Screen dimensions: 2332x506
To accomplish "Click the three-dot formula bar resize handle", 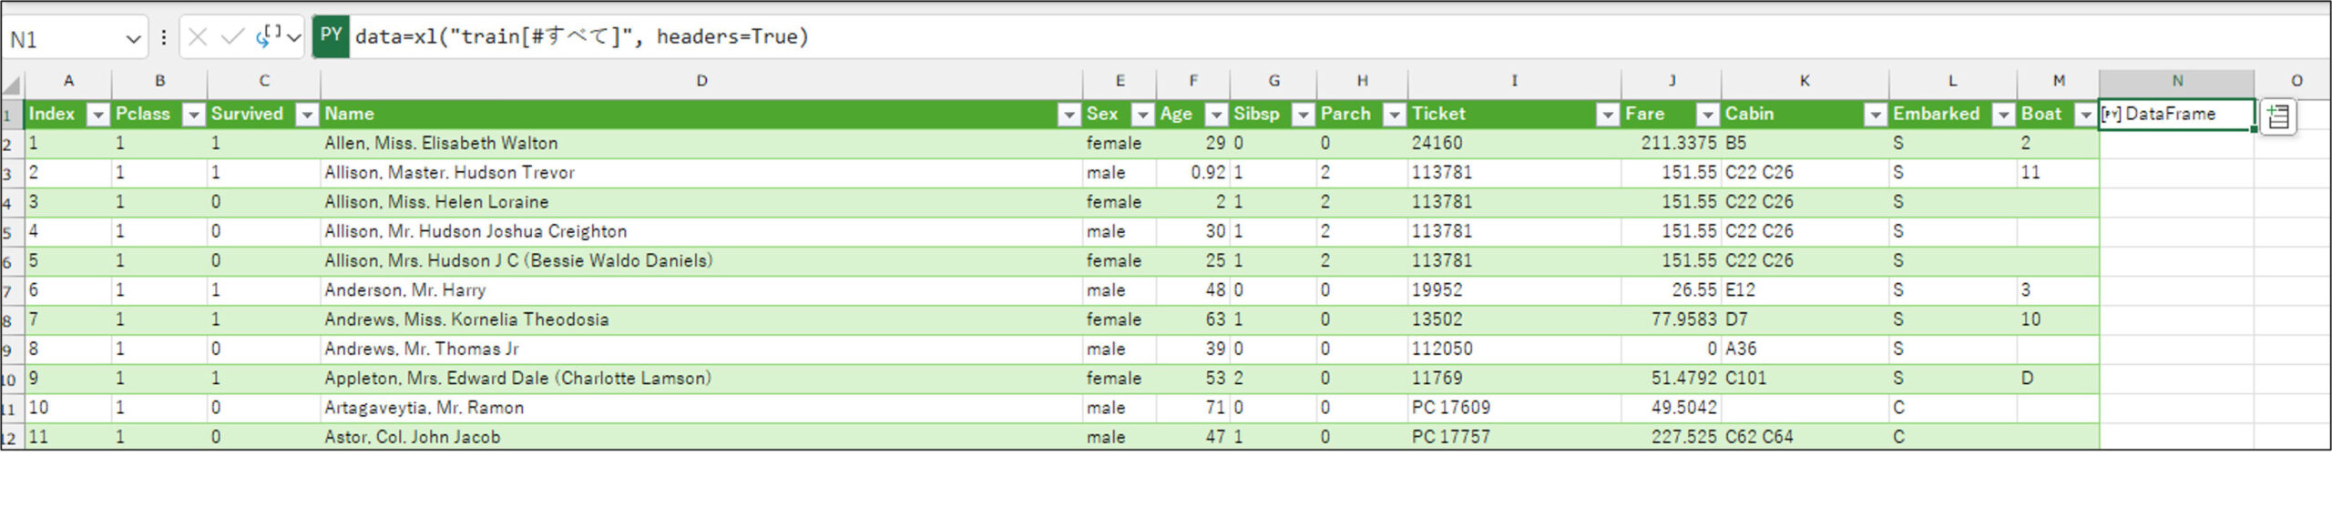I will (x=163, y=37).
